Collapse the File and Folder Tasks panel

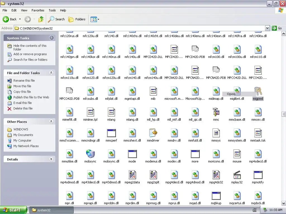pos(51,73)
